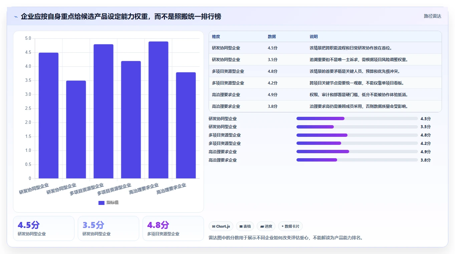This screenshot has width=455, height=254.
Task: Click the 3.8分 progress bar
Action: coord(357,160)
